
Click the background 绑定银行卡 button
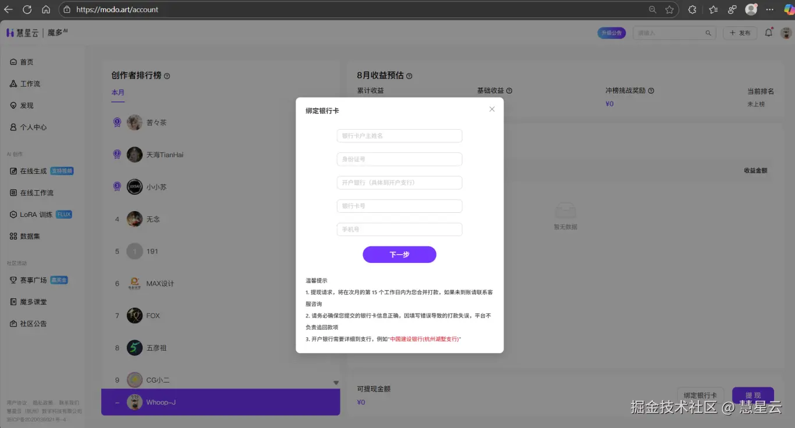(700, 395)
